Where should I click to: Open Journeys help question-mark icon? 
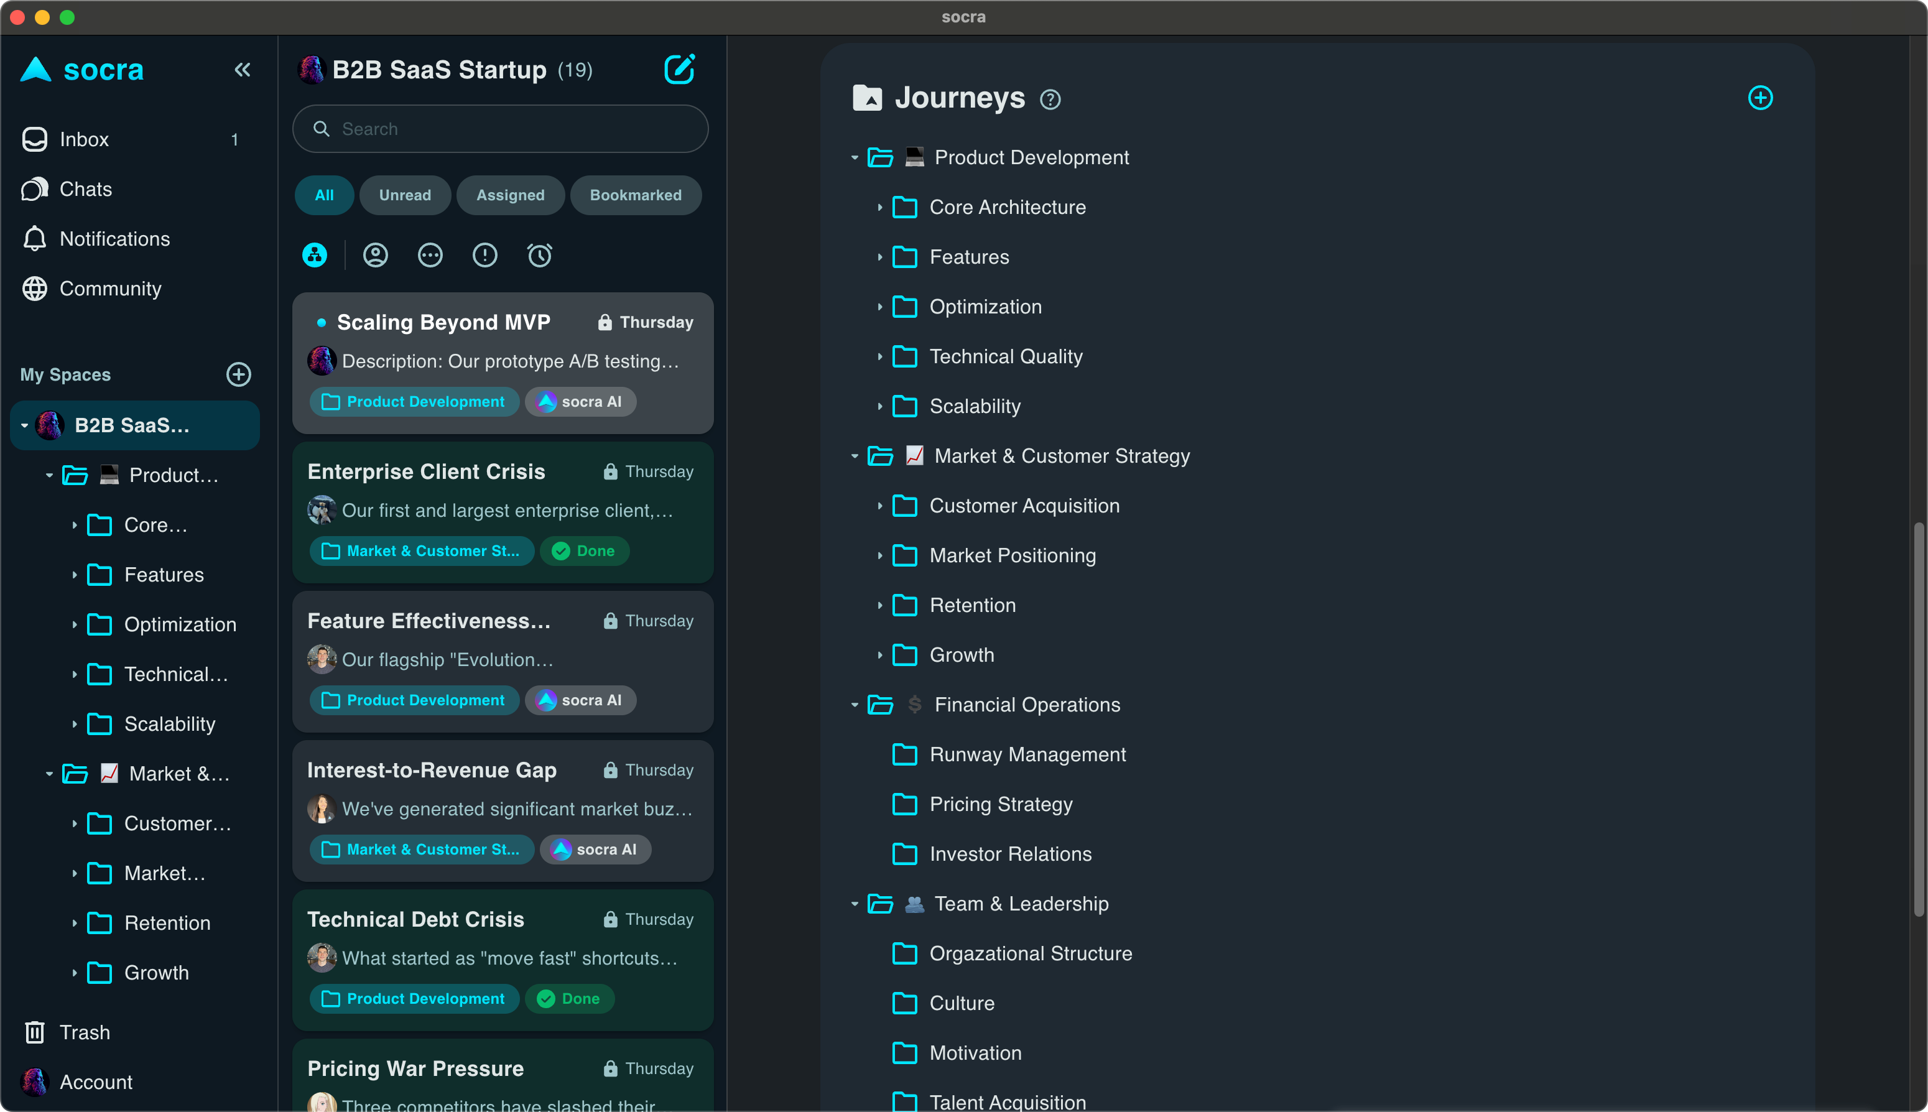tap(1050, 100)
